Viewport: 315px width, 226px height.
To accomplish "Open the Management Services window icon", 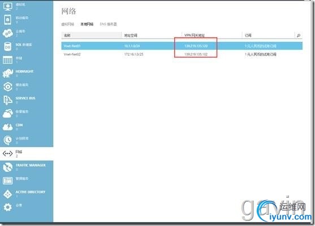I will pos(7,180).
